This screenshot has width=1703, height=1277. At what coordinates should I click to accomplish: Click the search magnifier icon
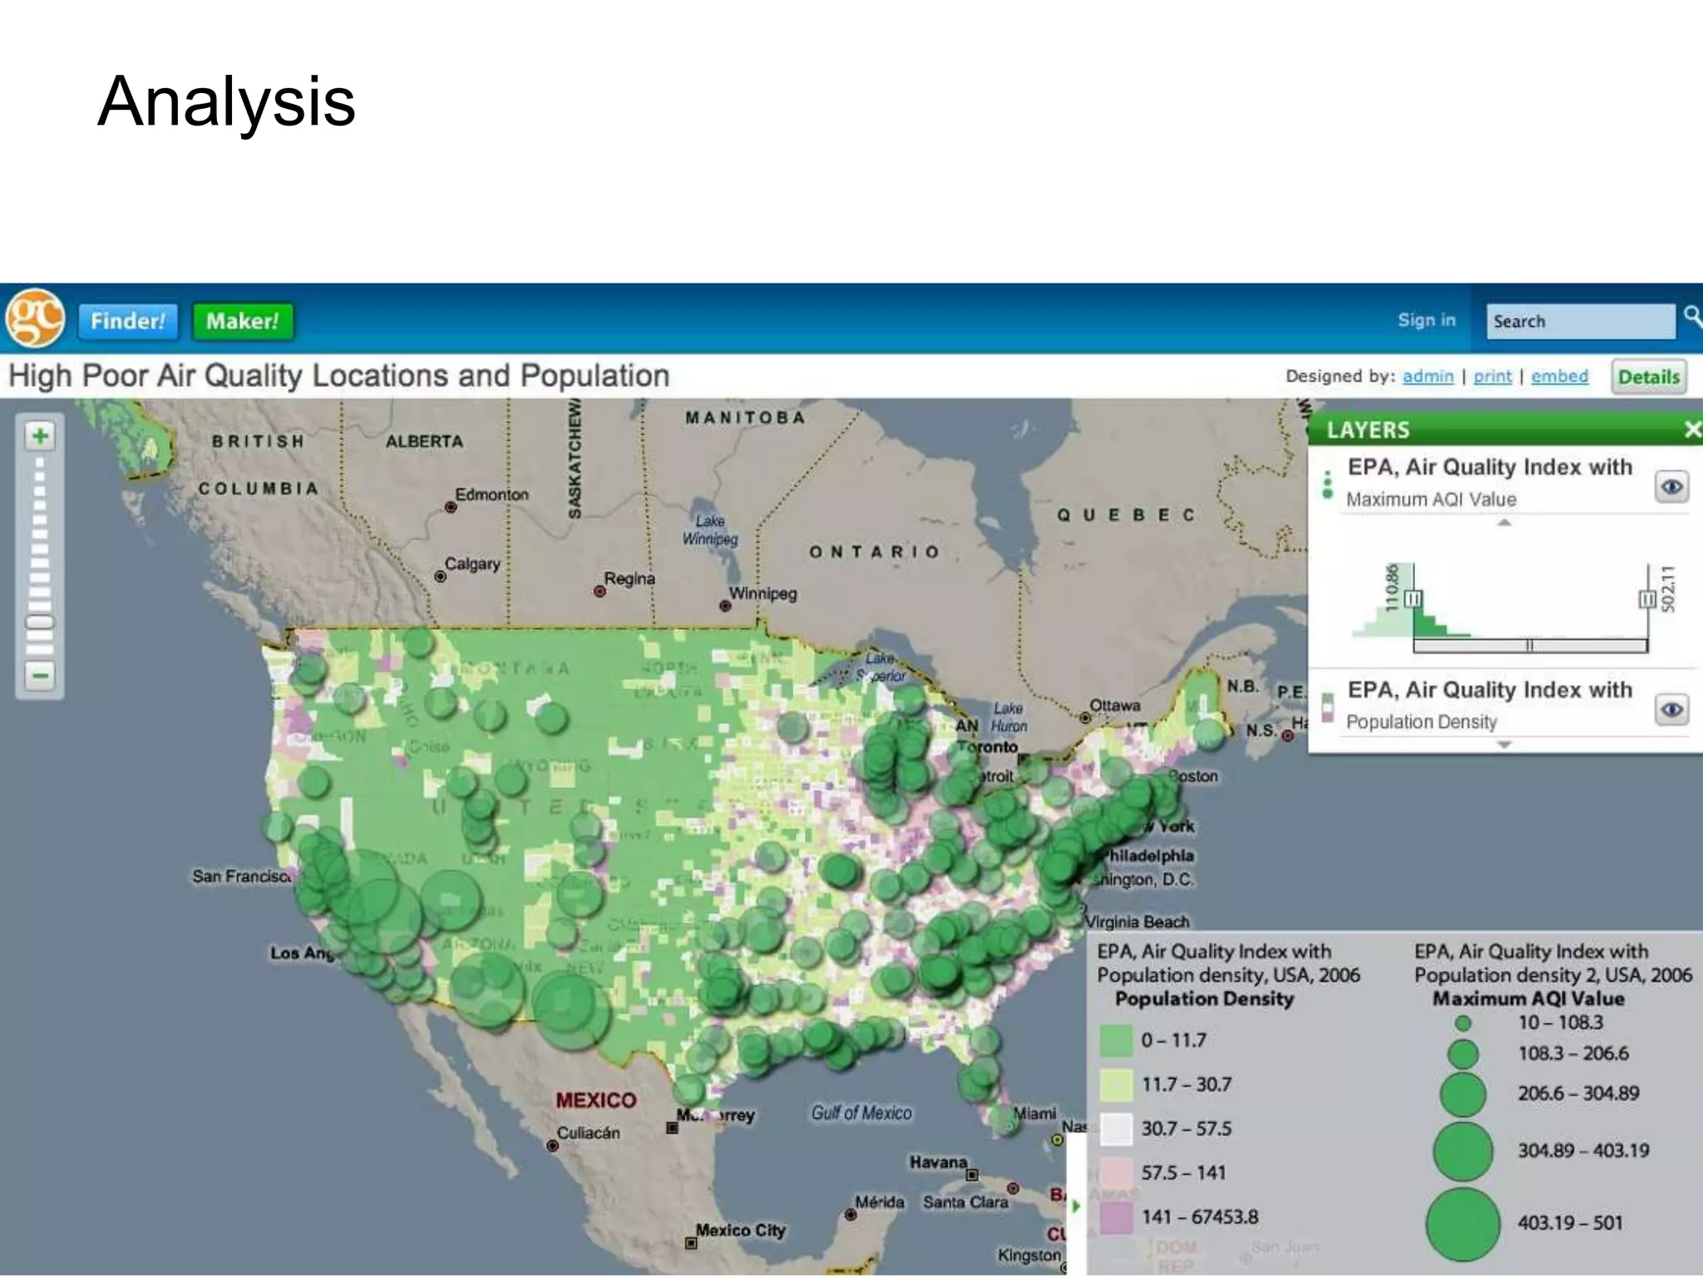[1692, 317]
